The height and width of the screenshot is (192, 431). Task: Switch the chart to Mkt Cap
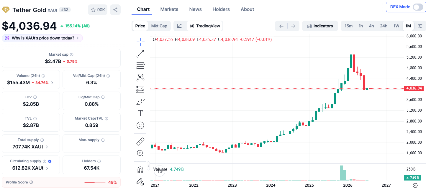point(159,26)
